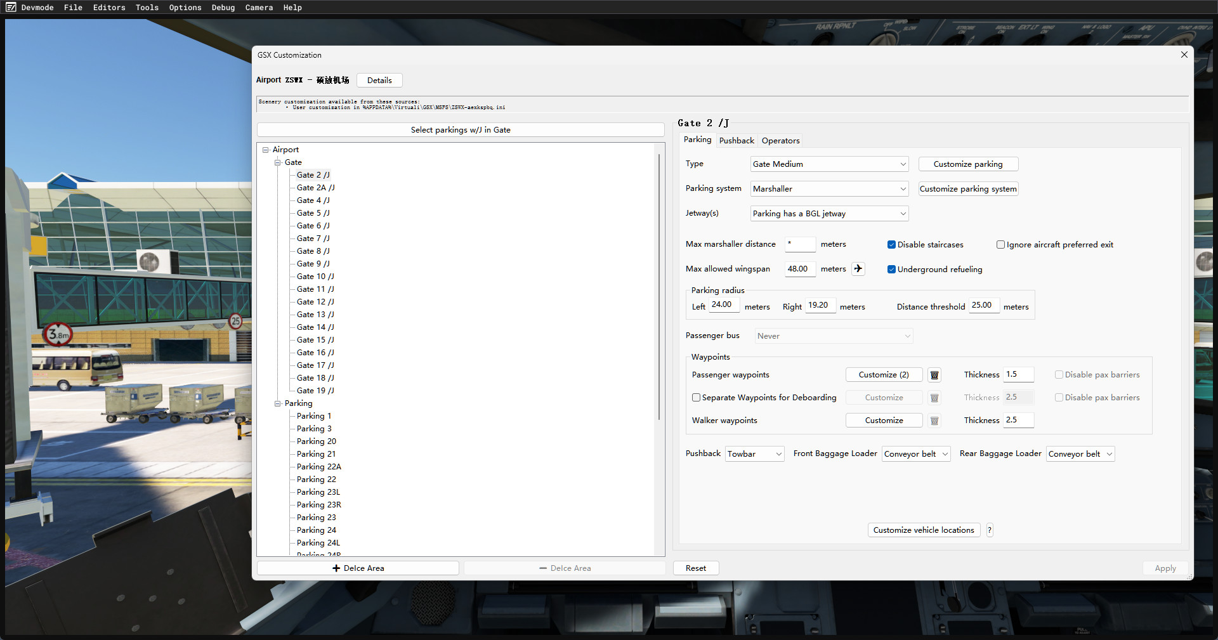Viewport: 1218px width, 640px height.
Task: Click the airplane icon next to wingspan
Action: (x=858, y=269)
